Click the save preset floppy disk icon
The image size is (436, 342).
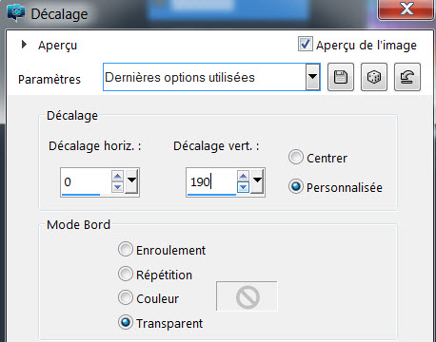click(x=341, y=77)
